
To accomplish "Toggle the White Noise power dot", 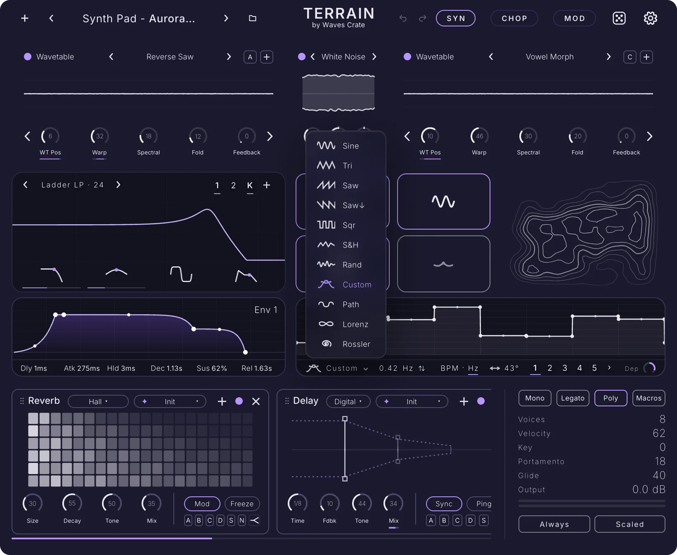I will tap(302, 57).
